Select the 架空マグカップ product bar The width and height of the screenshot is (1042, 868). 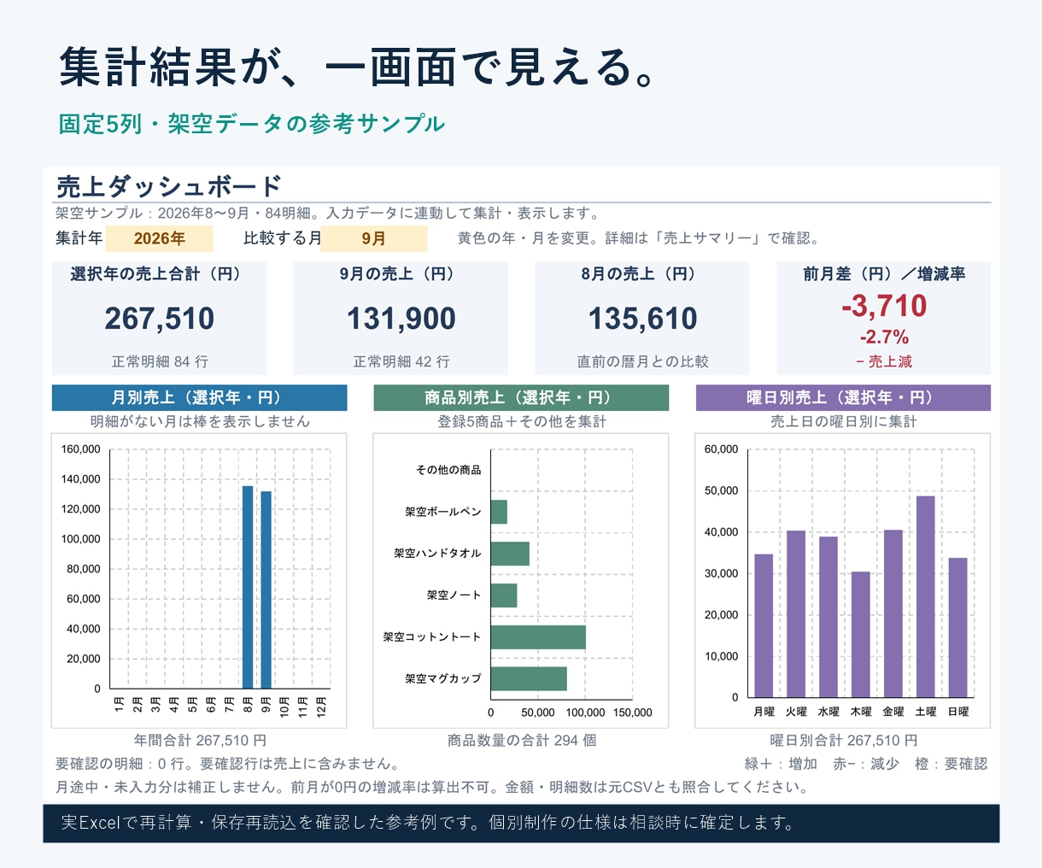coord(529,679)
